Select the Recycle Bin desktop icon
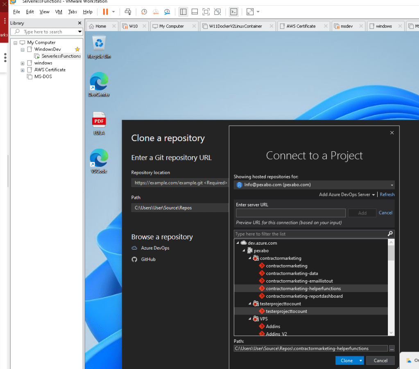Viewport: 419px width, 369px height. [99, 47]
